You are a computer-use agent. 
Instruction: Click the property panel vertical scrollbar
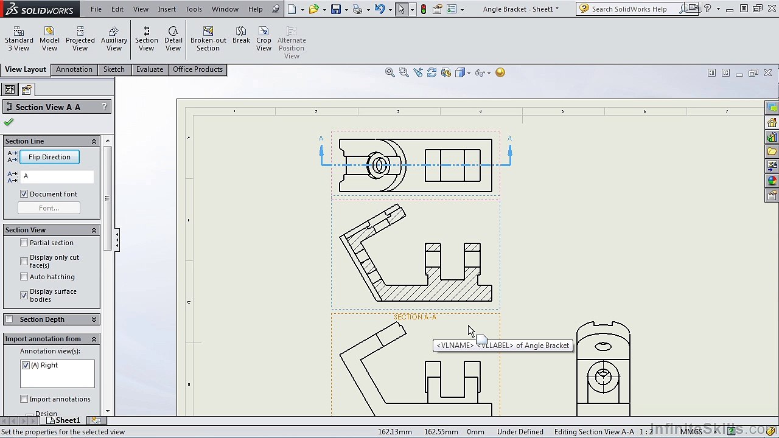coord(108,198)
